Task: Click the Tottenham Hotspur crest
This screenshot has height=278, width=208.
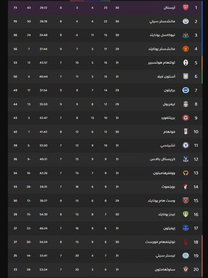Action: click(x=185, y=63)
